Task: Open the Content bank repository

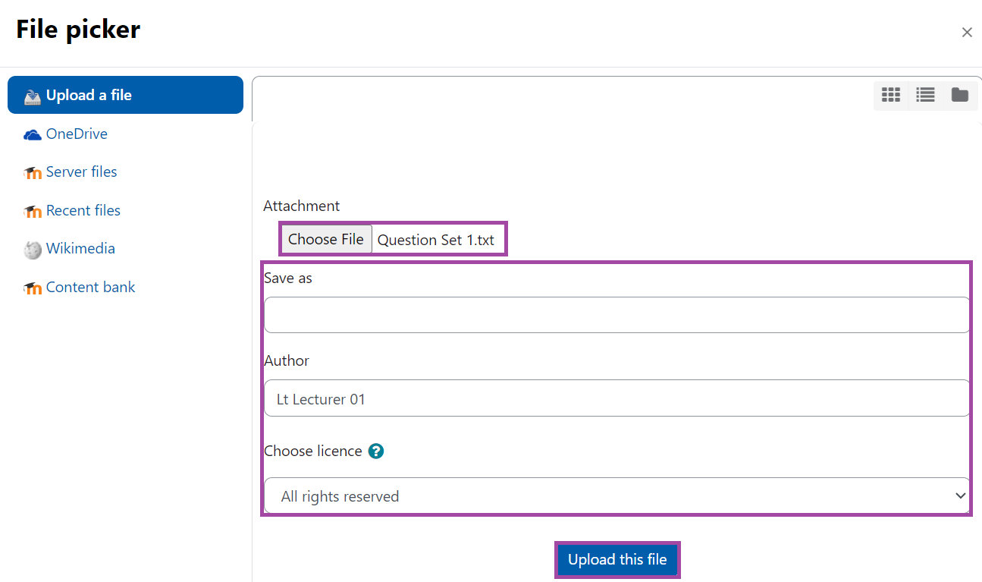Action: [x=90, y=287]
